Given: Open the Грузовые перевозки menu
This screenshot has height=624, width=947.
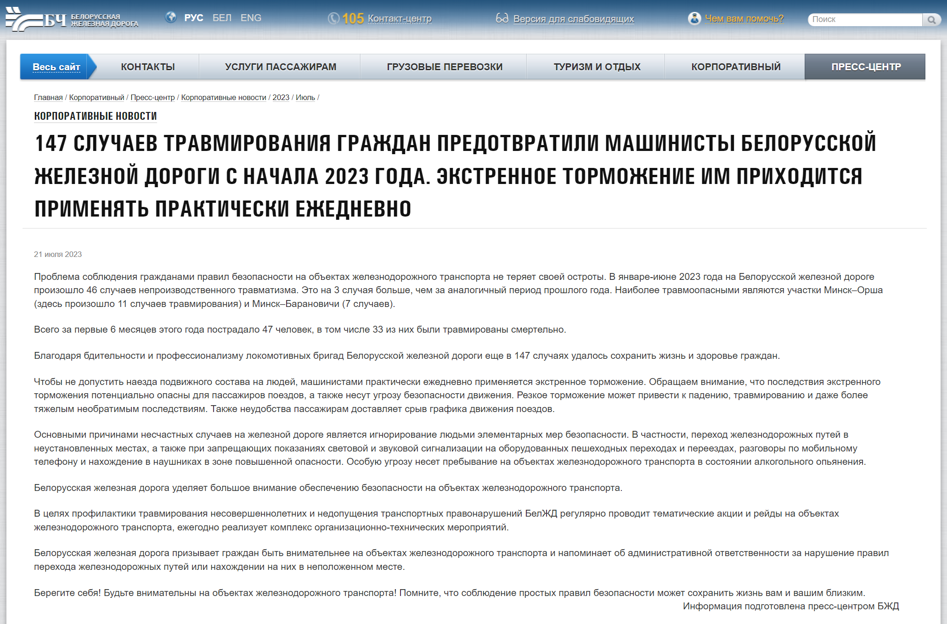Looking at the screenshot, I should click(444, 67).
